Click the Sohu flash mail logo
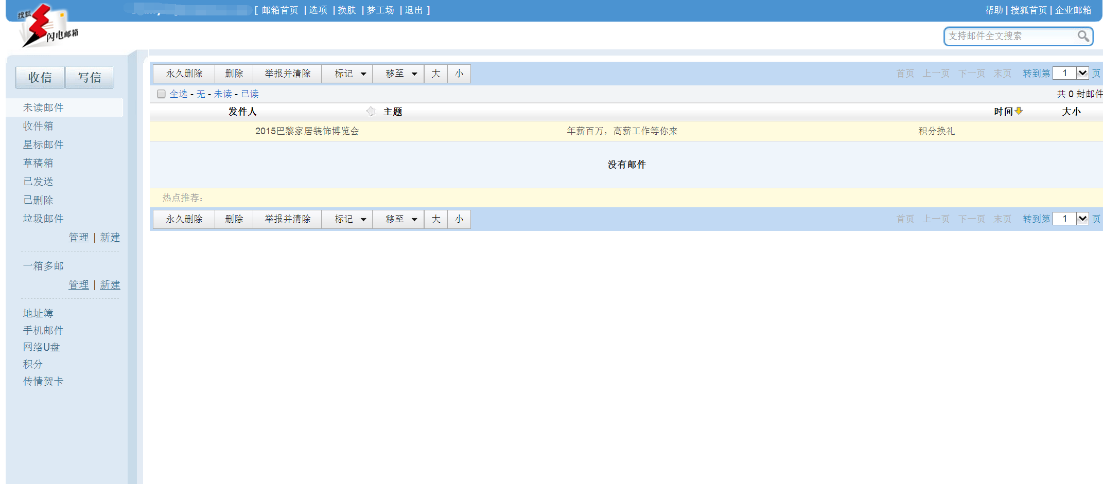The width and height of the screenshot is (1103, 484). click(x=47, y=26)
